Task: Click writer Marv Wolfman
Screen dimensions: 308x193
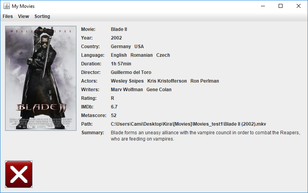Action: click(x=127, y=90)
